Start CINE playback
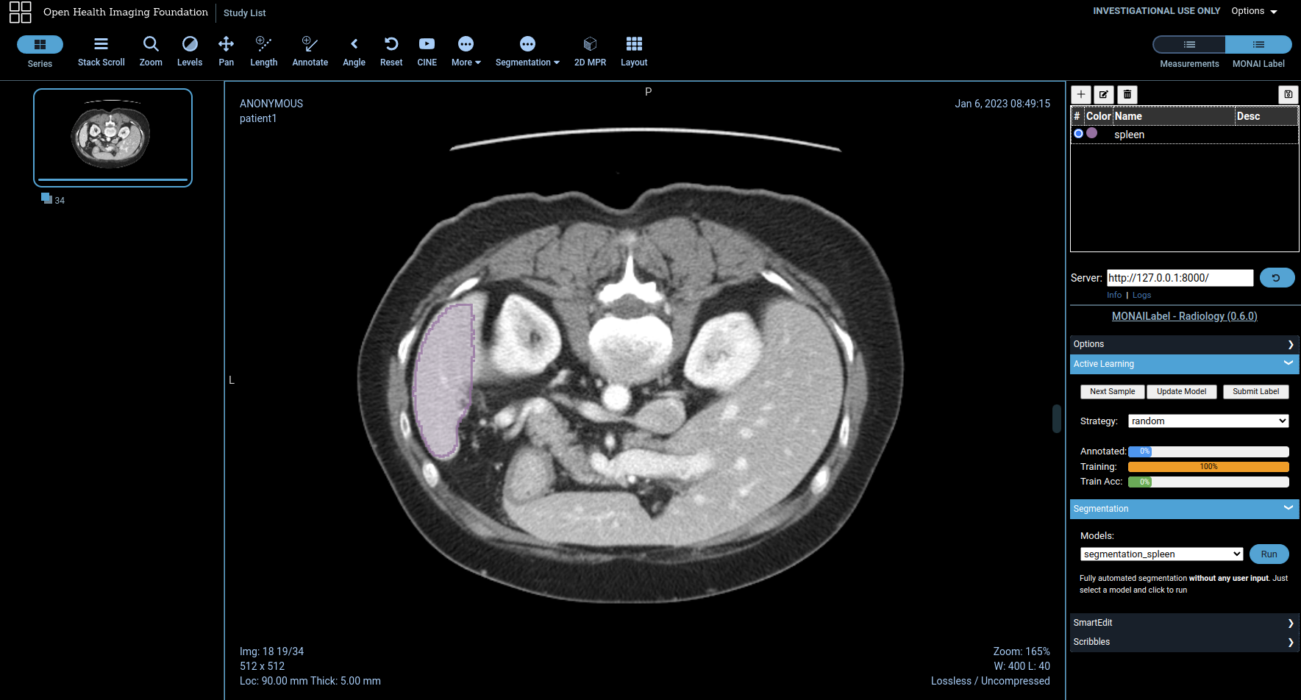Viewport: 1301px width, 700px height. [x=427, y=51]
